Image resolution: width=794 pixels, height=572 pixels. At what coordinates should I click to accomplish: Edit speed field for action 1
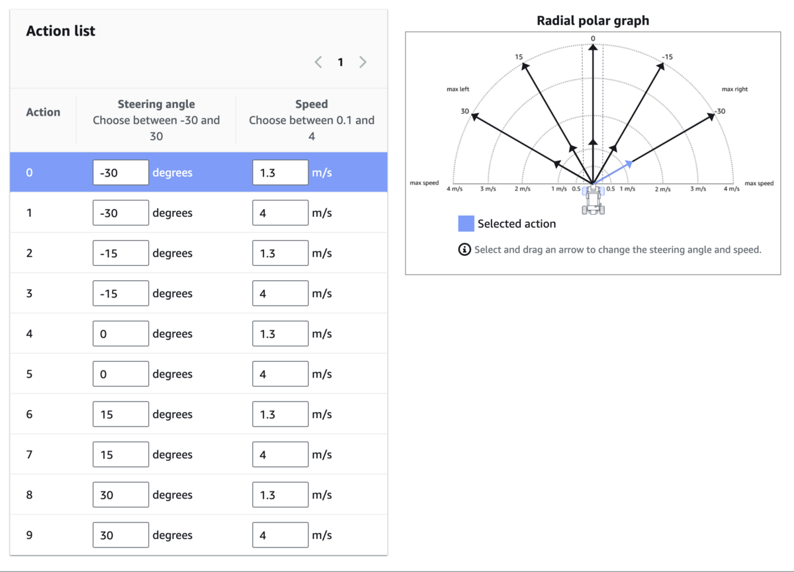280,213
